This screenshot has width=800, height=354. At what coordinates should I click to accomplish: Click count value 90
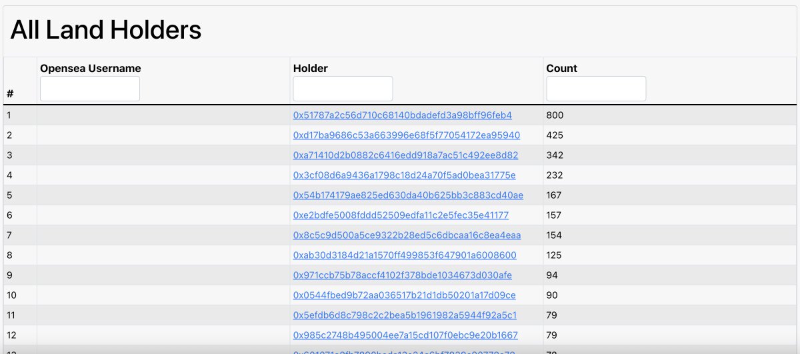coord(552,295)
